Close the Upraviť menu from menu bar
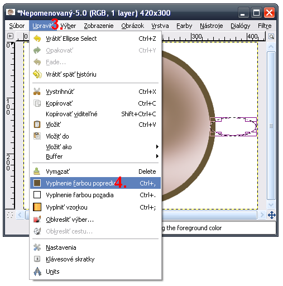This screenshot has width=283, height=286. point(43,26)
